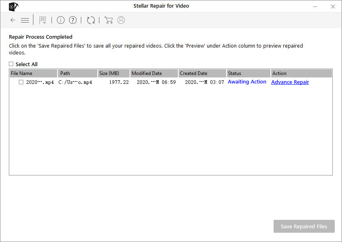342x242 pixels.
Task: Open the language flag dropdown in the toolbar
Action: tap(43, 20)
